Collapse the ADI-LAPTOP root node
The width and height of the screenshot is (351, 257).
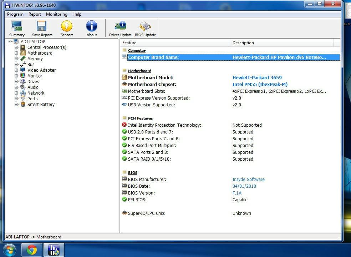tap(9, 41)
